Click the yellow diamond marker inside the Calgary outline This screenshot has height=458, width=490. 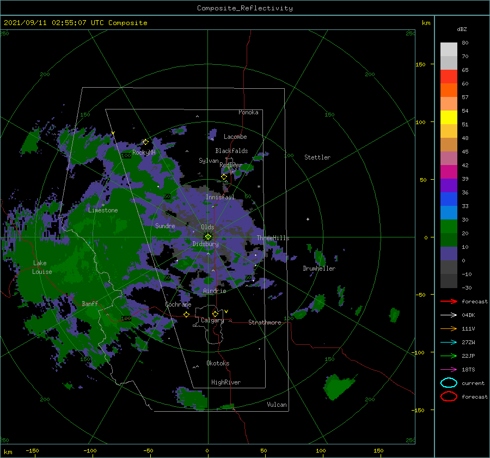pyautogui.click(x=215, y=314)
